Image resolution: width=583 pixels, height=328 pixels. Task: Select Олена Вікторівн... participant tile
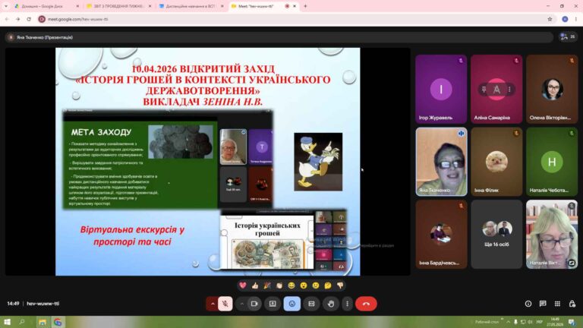point(552,90)
